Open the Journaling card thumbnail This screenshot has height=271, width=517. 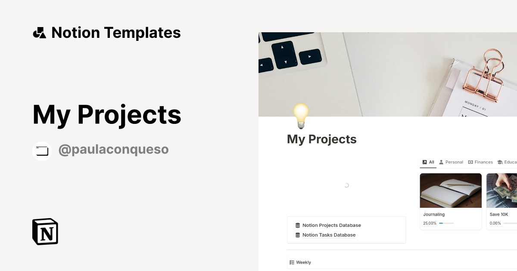pos(451,190)
